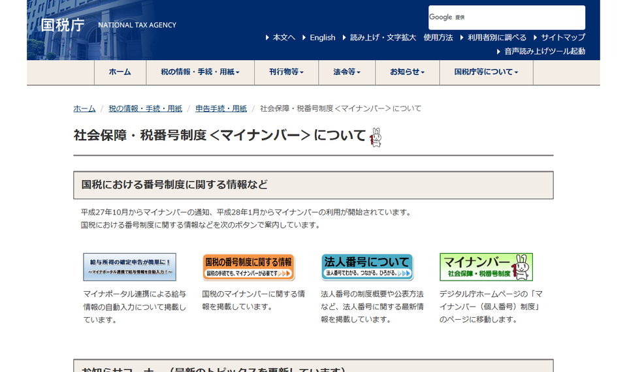Open the 法人番号について banner
The height and width of the screenshot is (372, 627).
click(x=367, y=267)
